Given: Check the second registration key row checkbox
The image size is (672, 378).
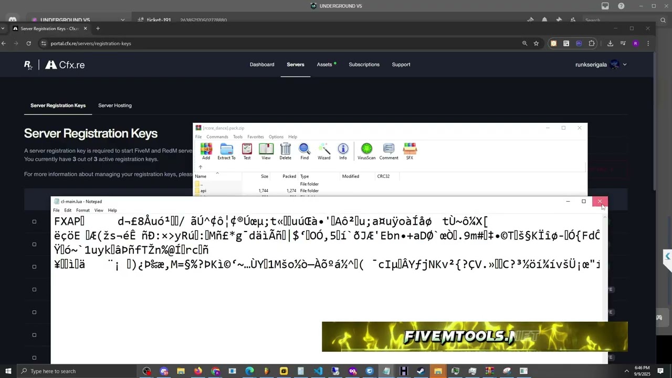Looking at the screenshot, I should (34, 244).
